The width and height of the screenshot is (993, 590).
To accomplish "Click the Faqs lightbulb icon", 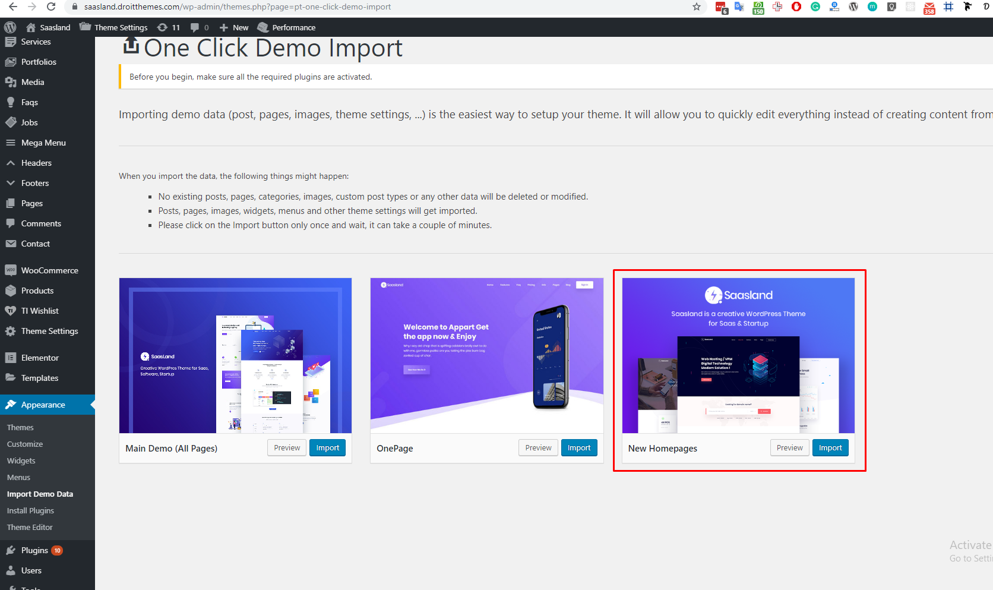I will [11, 102].
